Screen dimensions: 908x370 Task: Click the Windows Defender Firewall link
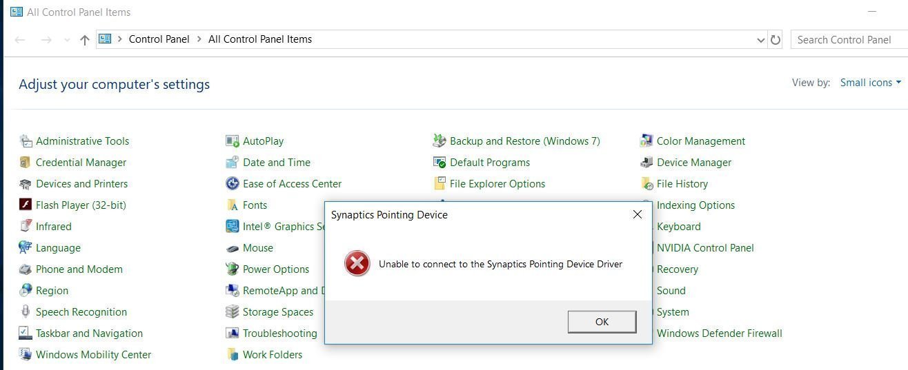pyautogui.click(x=719, y=333)
